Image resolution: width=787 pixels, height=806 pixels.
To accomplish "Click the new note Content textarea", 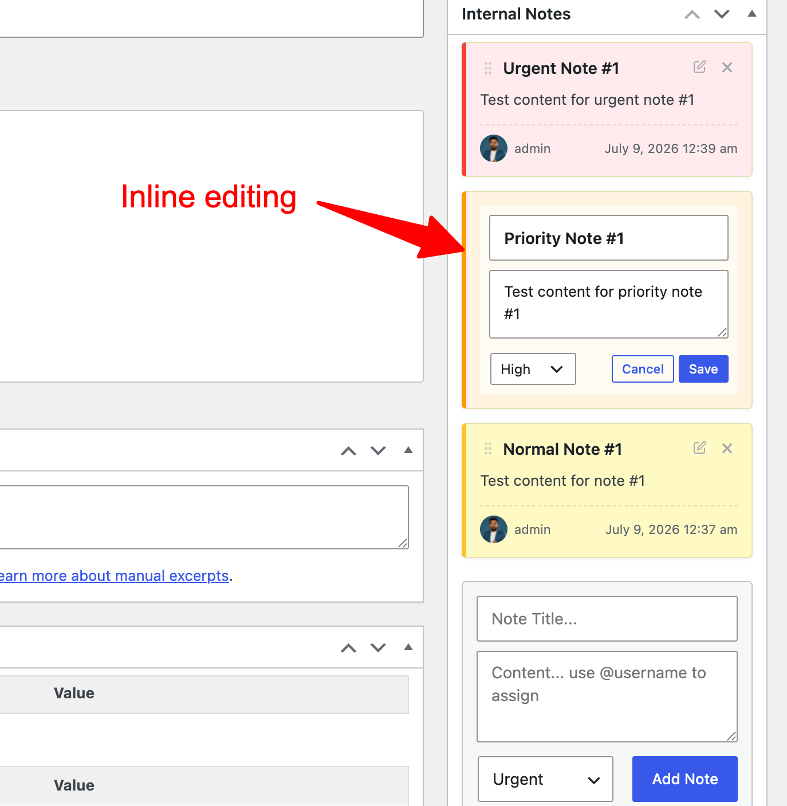I will coord(607,697).
